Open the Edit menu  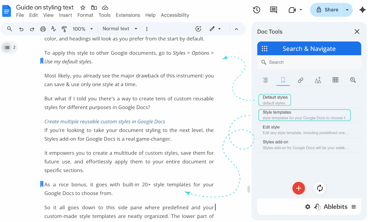(x=34, y=15)
